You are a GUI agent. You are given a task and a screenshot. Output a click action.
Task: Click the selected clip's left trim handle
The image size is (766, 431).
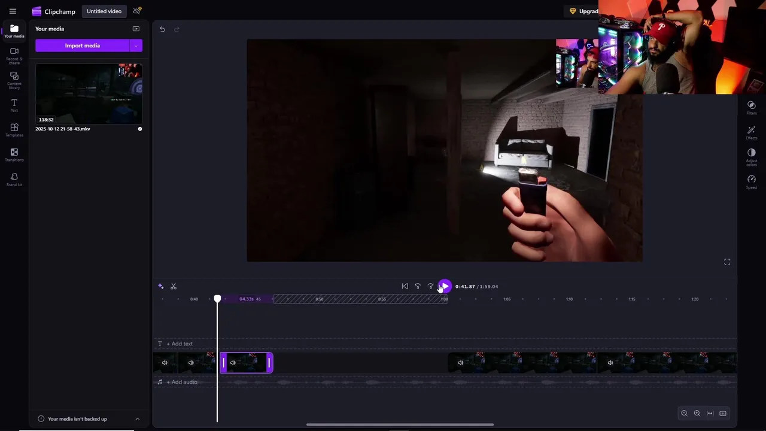224,363
